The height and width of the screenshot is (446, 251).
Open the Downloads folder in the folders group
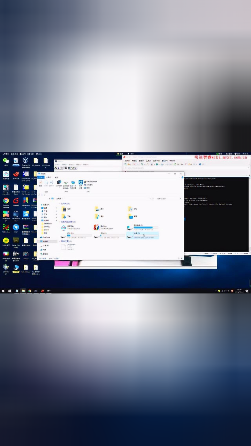pyautogui.click(x=64, y=216)
